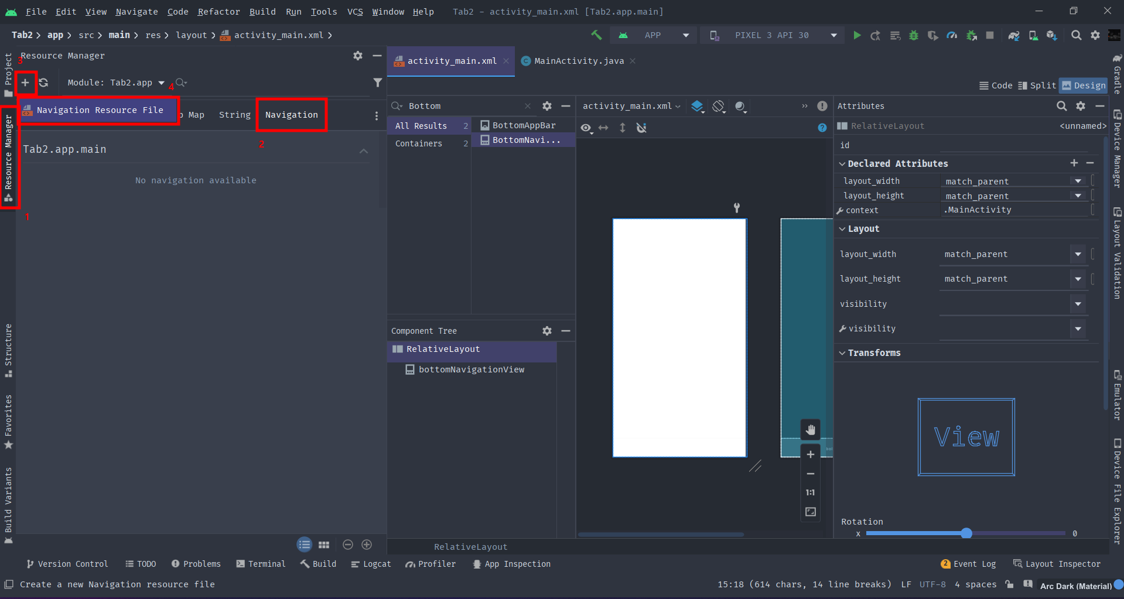Switch Resource Manager to list view
The height and width of the screenshot is (599, 1124).
[x=305, y=545]
